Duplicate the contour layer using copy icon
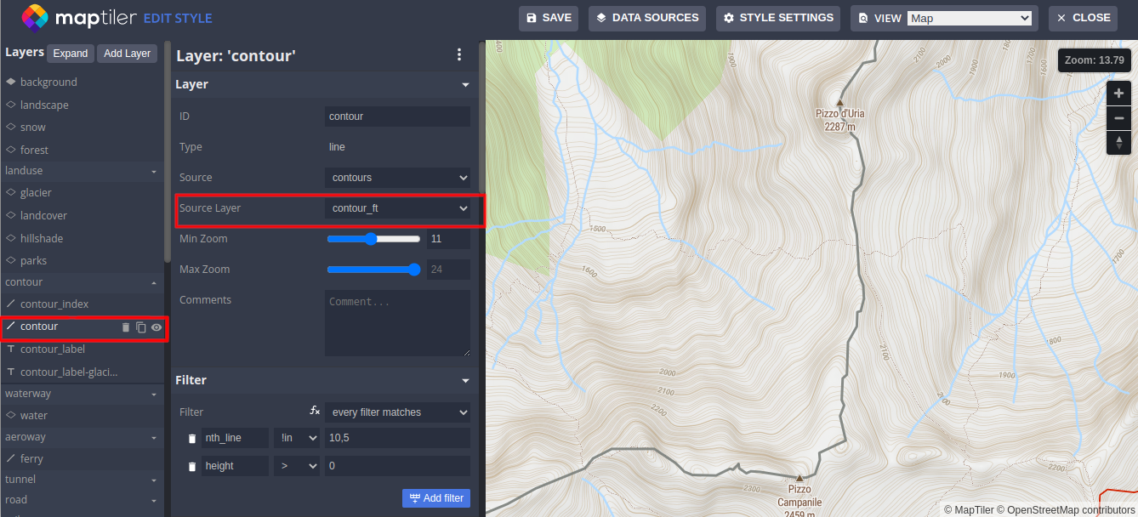1138x517 pixels. pos(141,327)
